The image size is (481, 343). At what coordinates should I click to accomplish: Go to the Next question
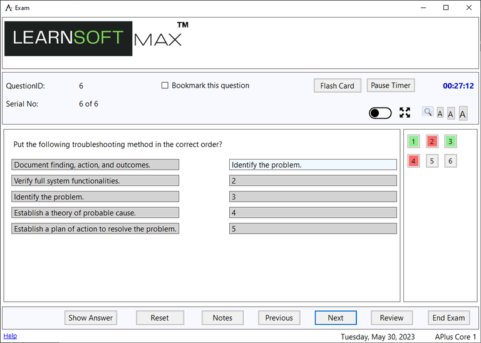point(336,317)
